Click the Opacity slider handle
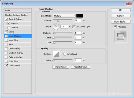Screen dimensions: 134x98 [x=58, y=21]
